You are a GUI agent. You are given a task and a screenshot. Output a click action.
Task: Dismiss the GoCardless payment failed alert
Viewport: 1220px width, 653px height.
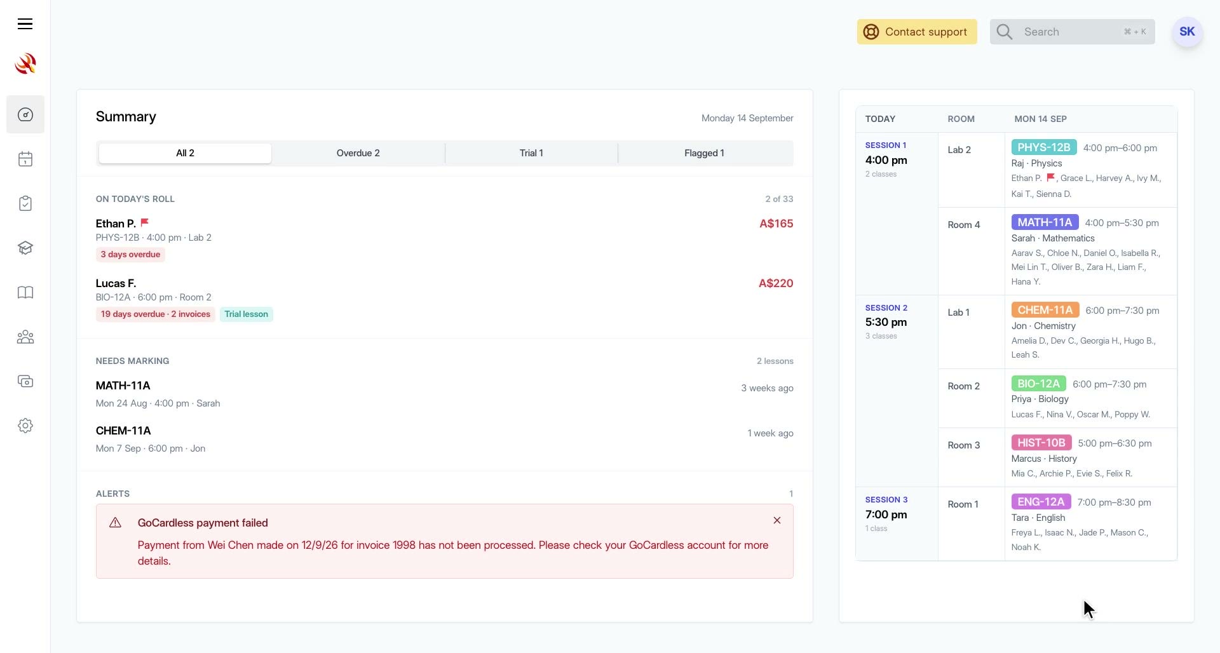coord(776,520)
